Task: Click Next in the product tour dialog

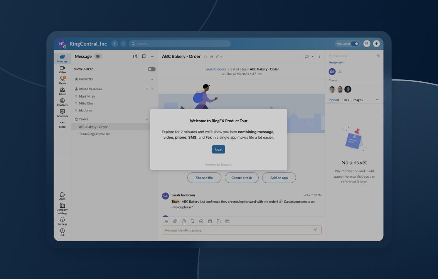Action: coord(218,149)
